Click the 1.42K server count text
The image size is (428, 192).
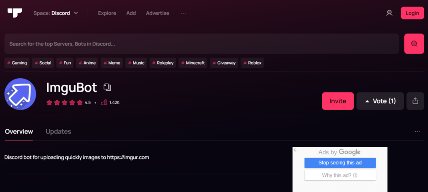[115, 102]
